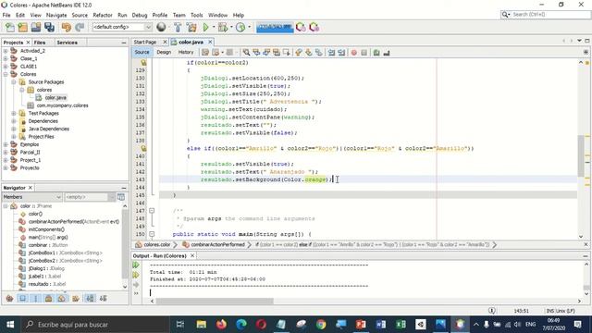Select the Proyecto project
The height and width of the screenshot is (333, 592).
tap(30, 168)
